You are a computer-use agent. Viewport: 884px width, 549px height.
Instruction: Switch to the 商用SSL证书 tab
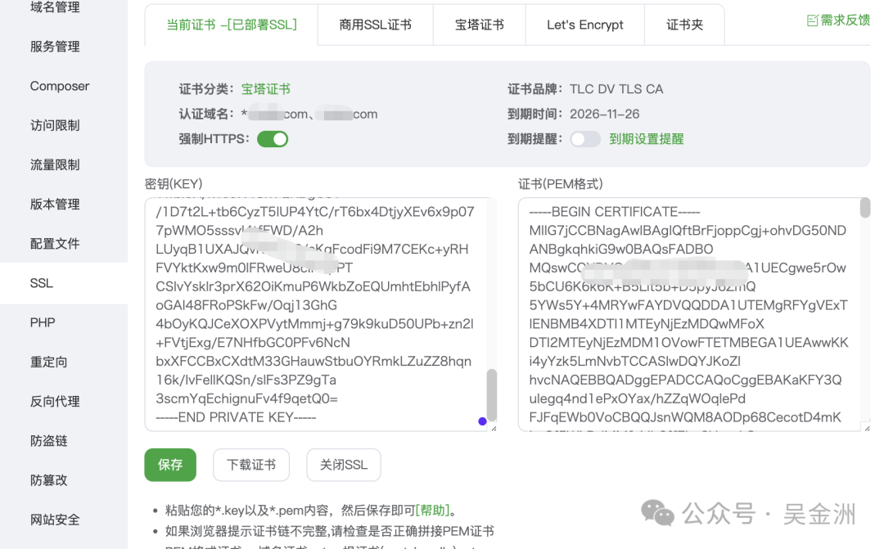pyautogui.click(x=375, y=25)
